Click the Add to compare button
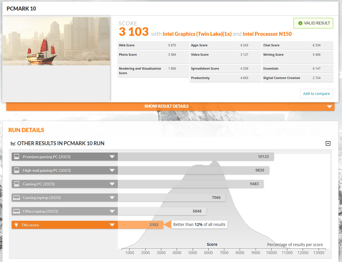The image size is (342, 262). click(316, 94)
